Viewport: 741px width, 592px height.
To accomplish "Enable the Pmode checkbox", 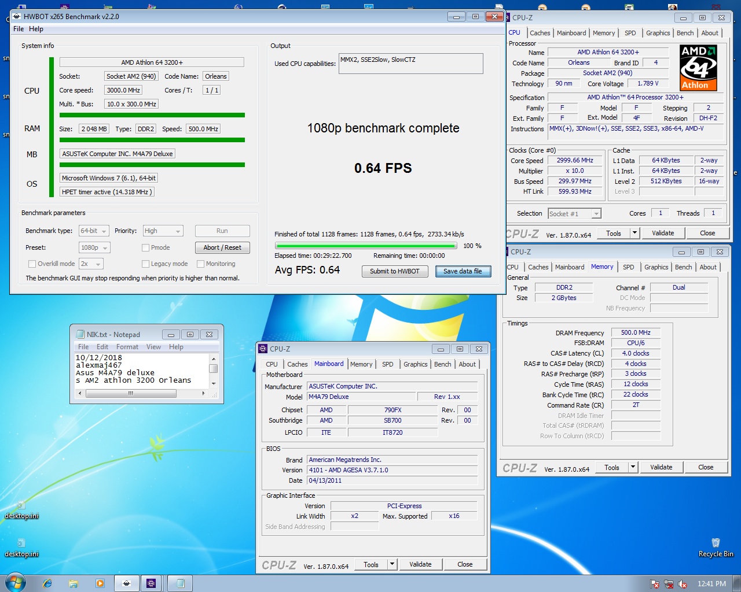I will [146, 247].
